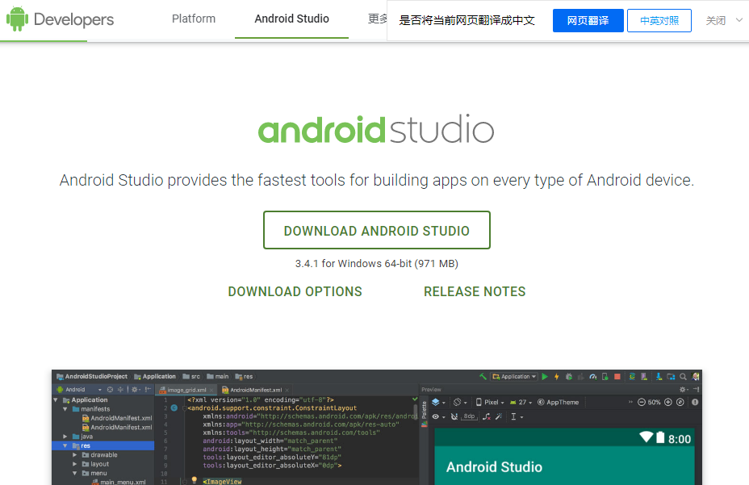Click the Android Developers logo
Screen dimensions: 749x485
[60, 19]
